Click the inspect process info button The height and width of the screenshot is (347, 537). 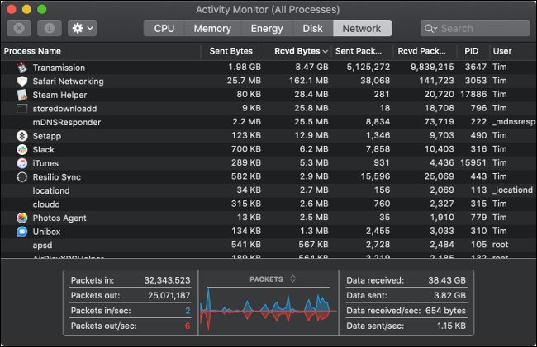pos(50,28)
